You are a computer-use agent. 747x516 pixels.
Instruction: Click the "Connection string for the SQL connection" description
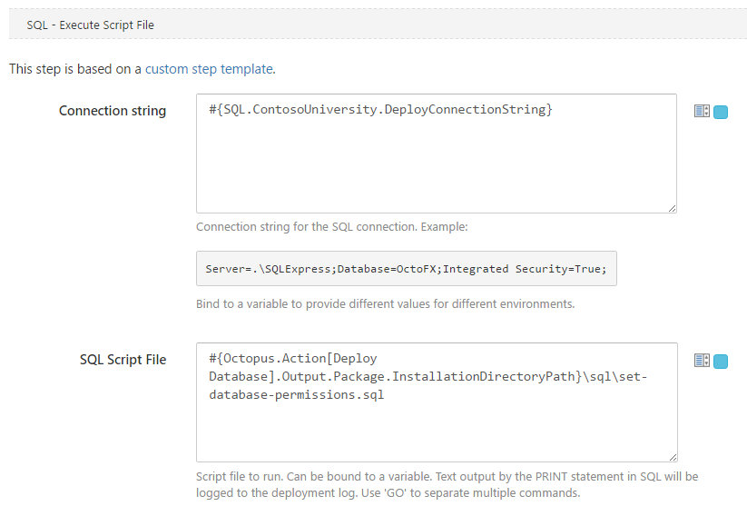tap(331, 227)
